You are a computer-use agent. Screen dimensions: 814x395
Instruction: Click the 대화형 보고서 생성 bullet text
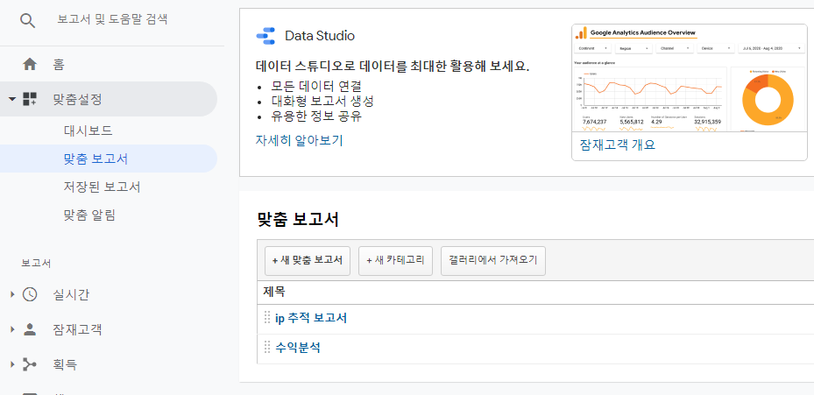click(x=322, y=101)
